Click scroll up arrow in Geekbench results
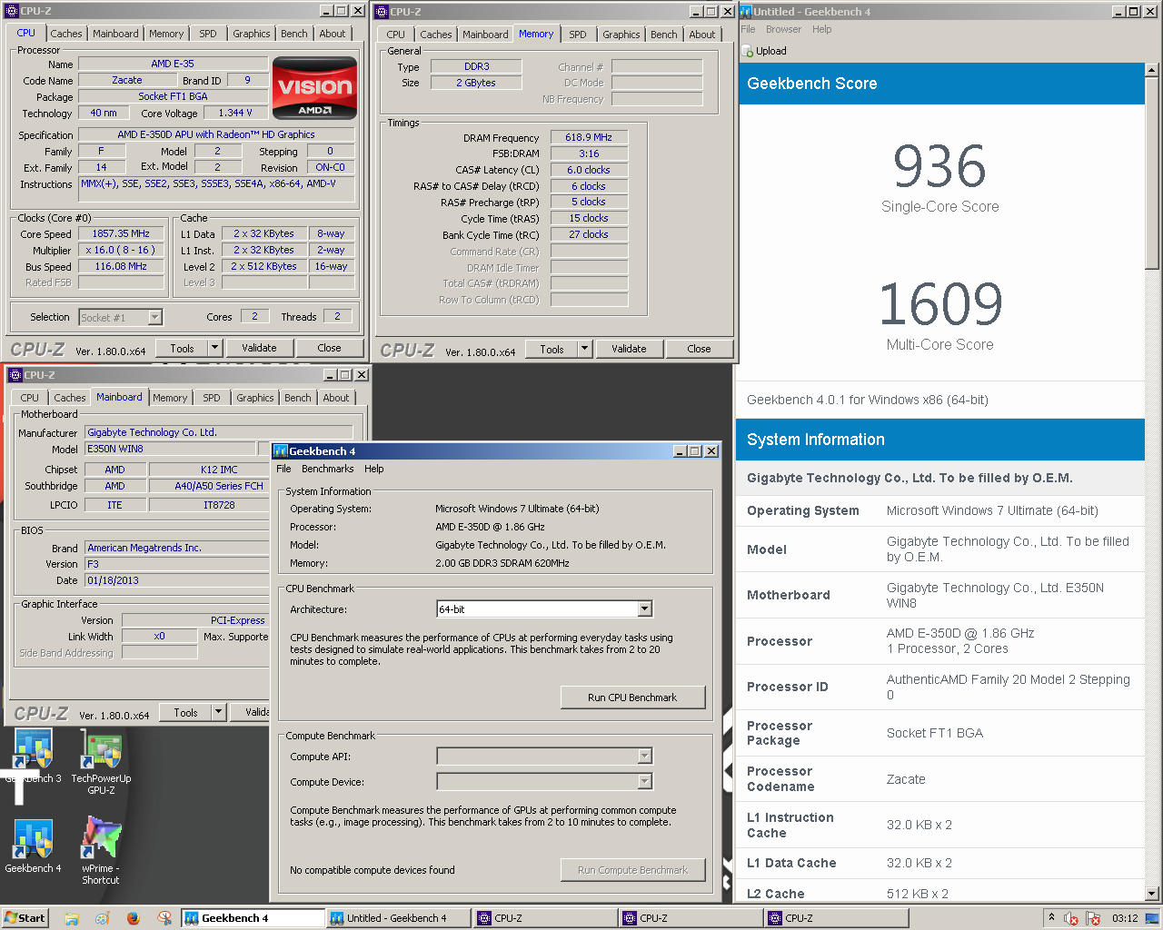The image size is (1163, 930). (x=1152, y=70)
